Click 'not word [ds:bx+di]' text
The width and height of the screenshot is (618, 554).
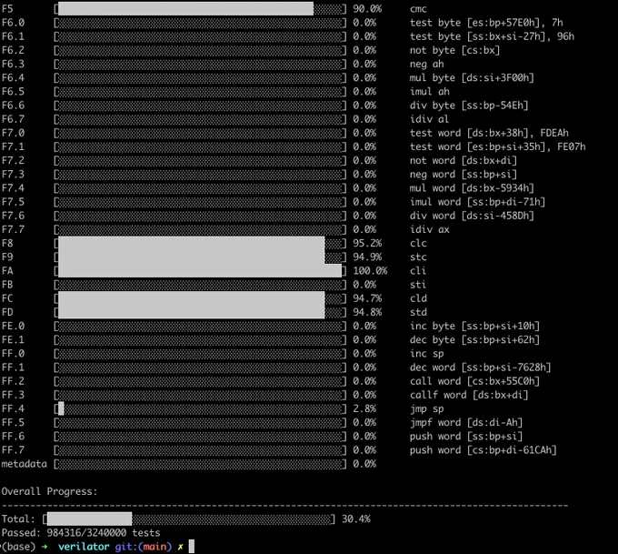[463, 161]
